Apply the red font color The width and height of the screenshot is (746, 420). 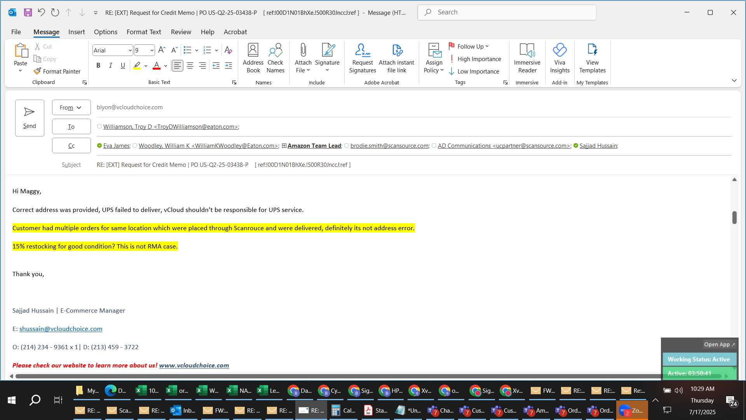tap(157, 66)
